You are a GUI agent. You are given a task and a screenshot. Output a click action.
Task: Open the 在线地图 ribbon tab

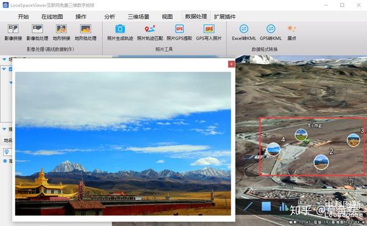click(x=52, y=16)
